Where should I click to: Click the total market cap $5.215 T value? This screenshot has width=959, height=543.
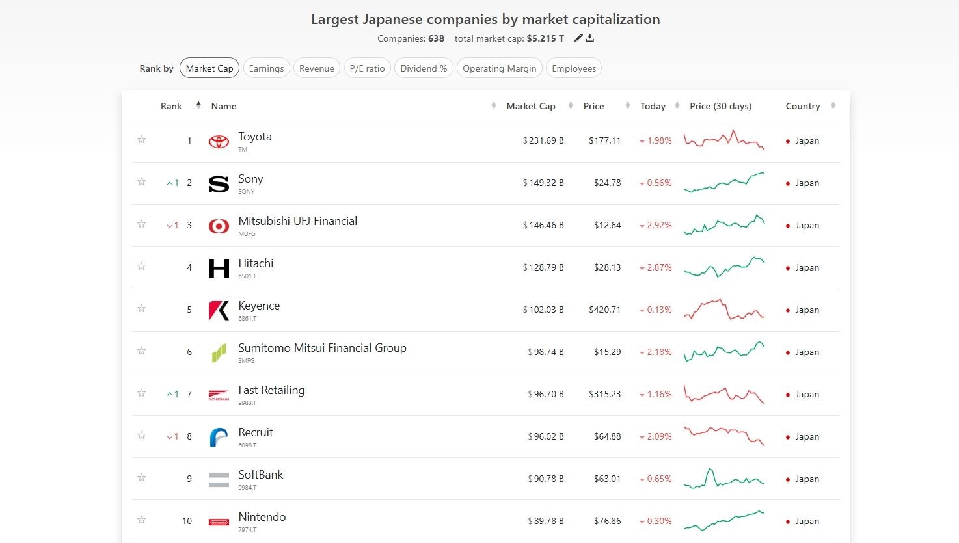[x=545, y=38]
